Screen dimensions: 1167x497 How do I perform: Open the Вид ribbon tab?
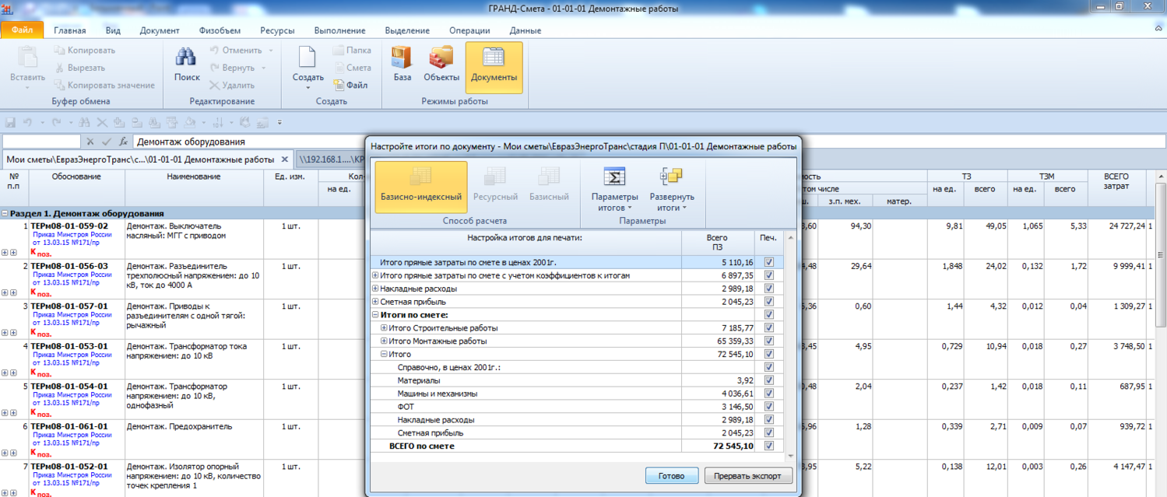coord(113,30)
